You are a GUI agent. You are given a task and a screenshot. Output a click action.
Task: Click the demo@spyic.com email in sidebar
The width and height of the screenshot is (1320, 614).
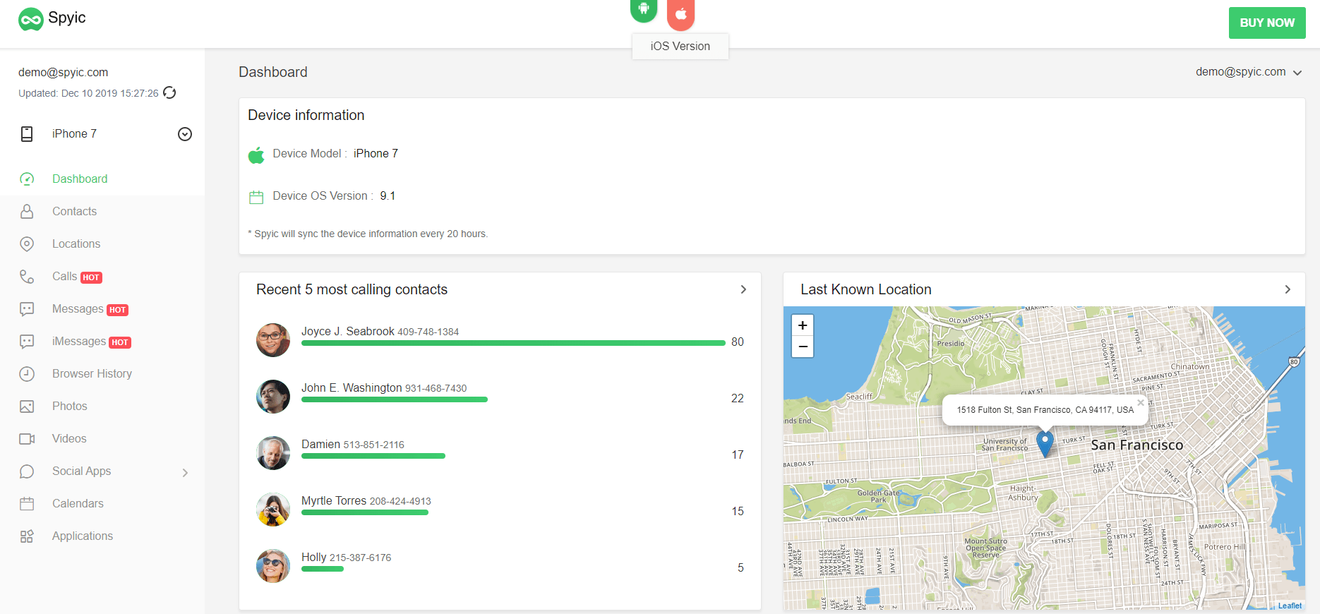64,72
